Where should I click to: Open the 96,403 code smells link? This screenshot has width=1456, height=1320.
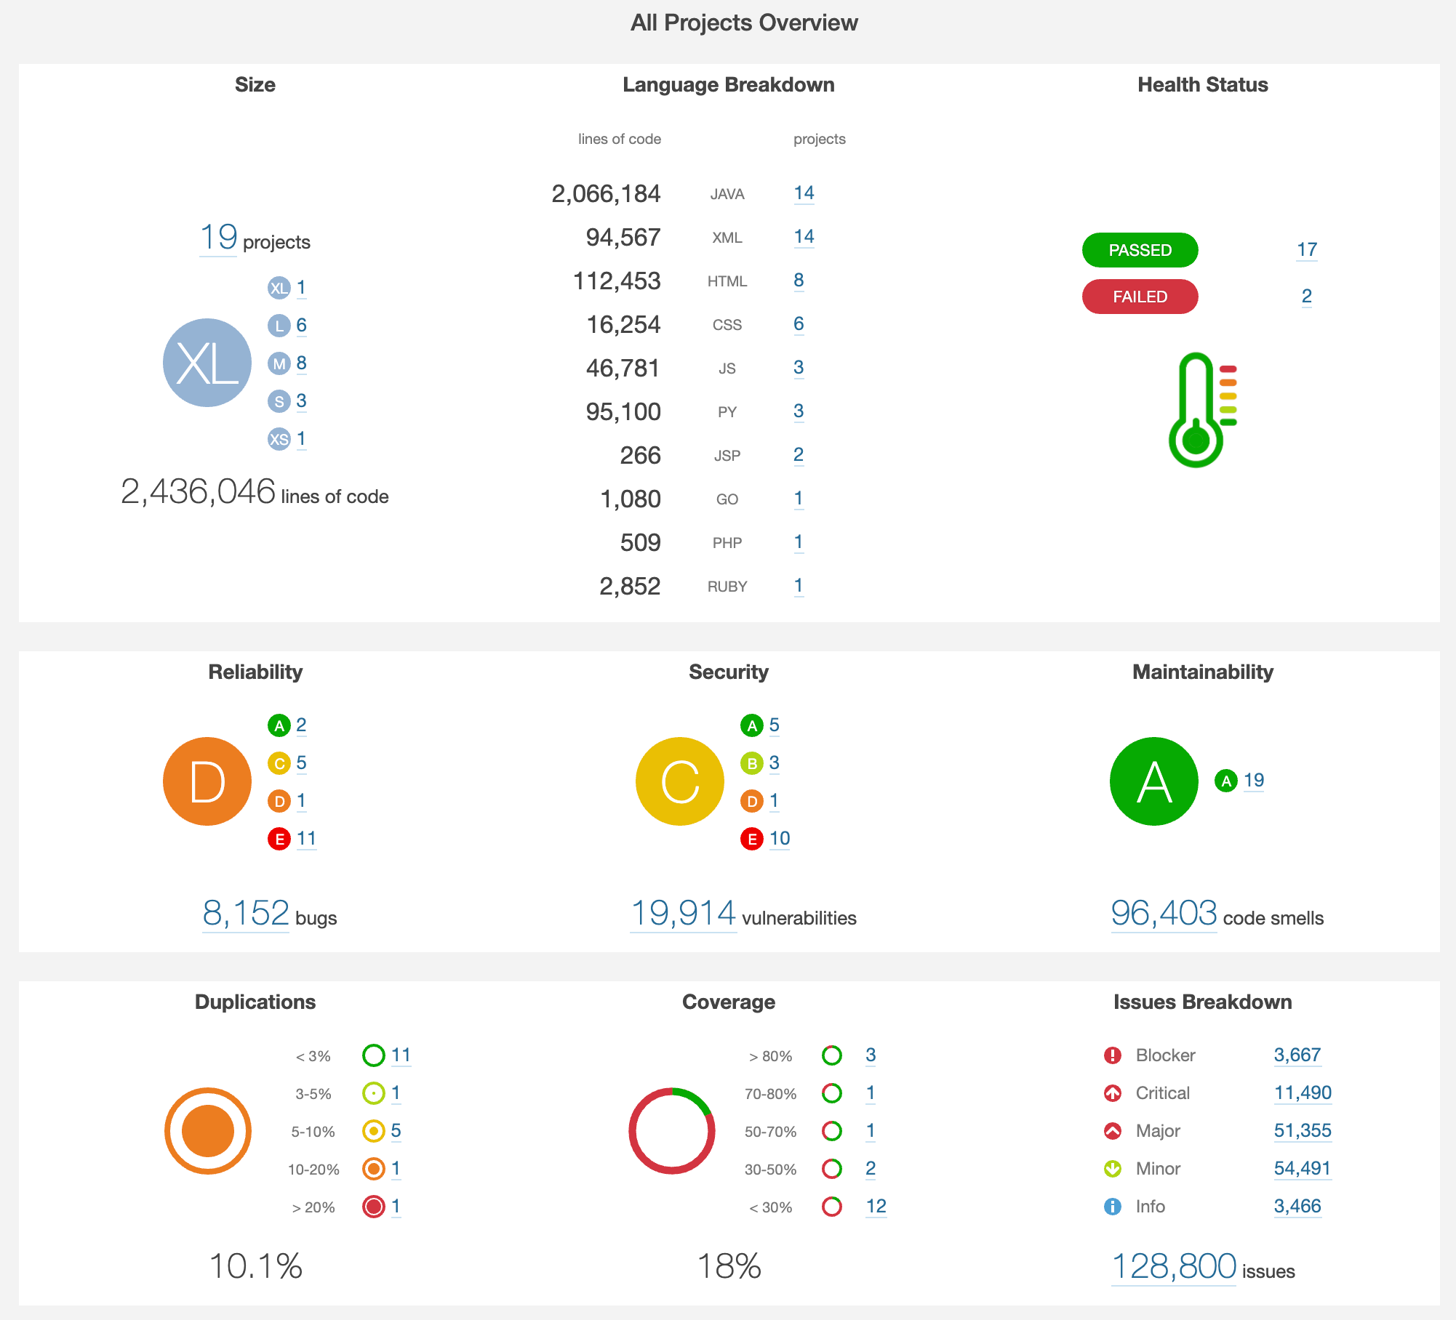tap(1163, 914)
